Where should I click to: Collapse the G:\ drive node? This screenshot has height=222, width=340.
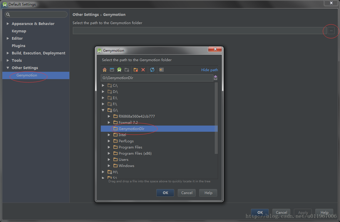click(103, 110)
